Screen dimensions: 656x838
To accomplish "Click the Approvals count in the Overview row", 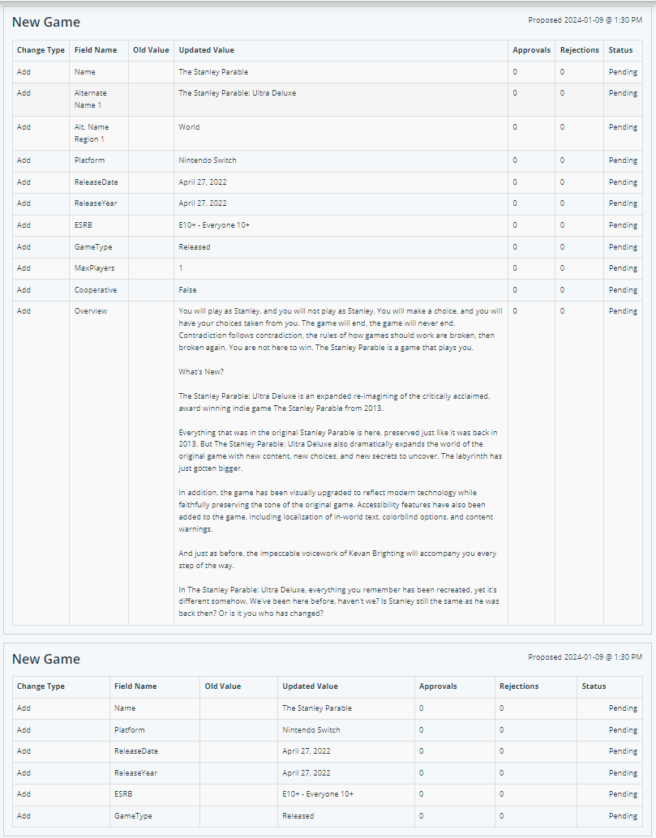I will pyautogui.click(x=515, y=311).
